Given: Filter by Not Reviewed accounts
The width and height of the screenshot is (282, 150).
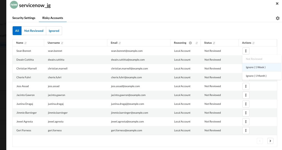Looking at the screenshot, I should coord(34,31).
